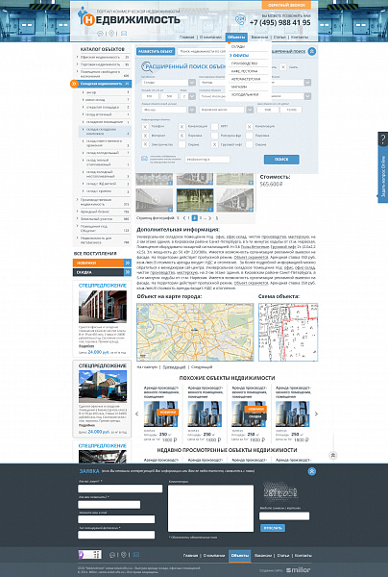The height and width of the screenshot is (577, 388).
Task: Click the envelope icon near the email field
Action: tap(144, 159)
